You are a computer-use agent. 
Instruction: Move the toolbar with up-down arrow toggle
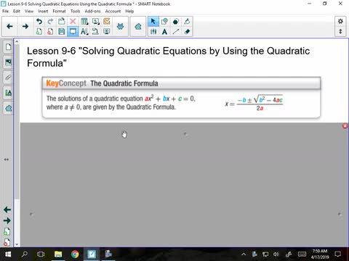pos(340,31)
